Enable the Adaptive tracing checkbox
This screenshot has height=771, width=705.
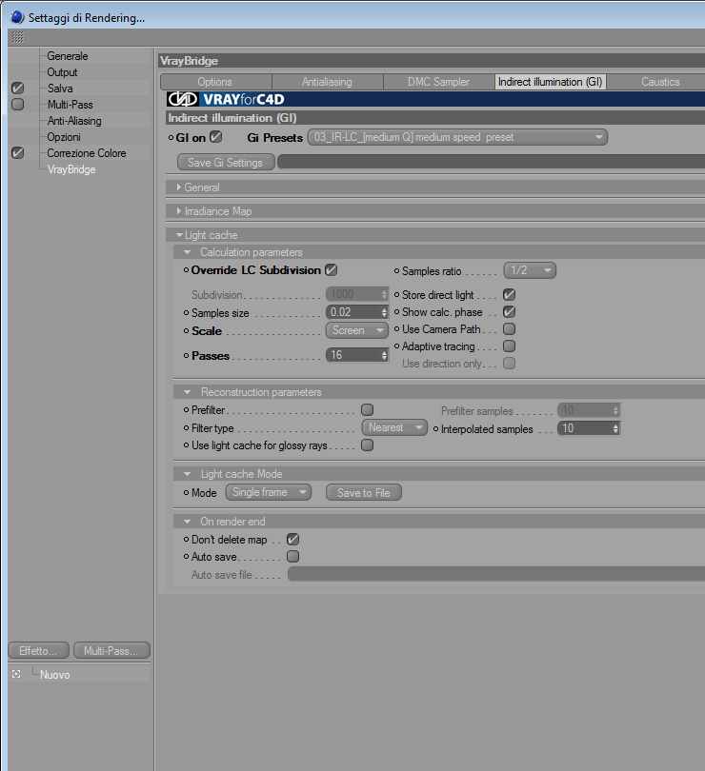[x=509, y=346]
